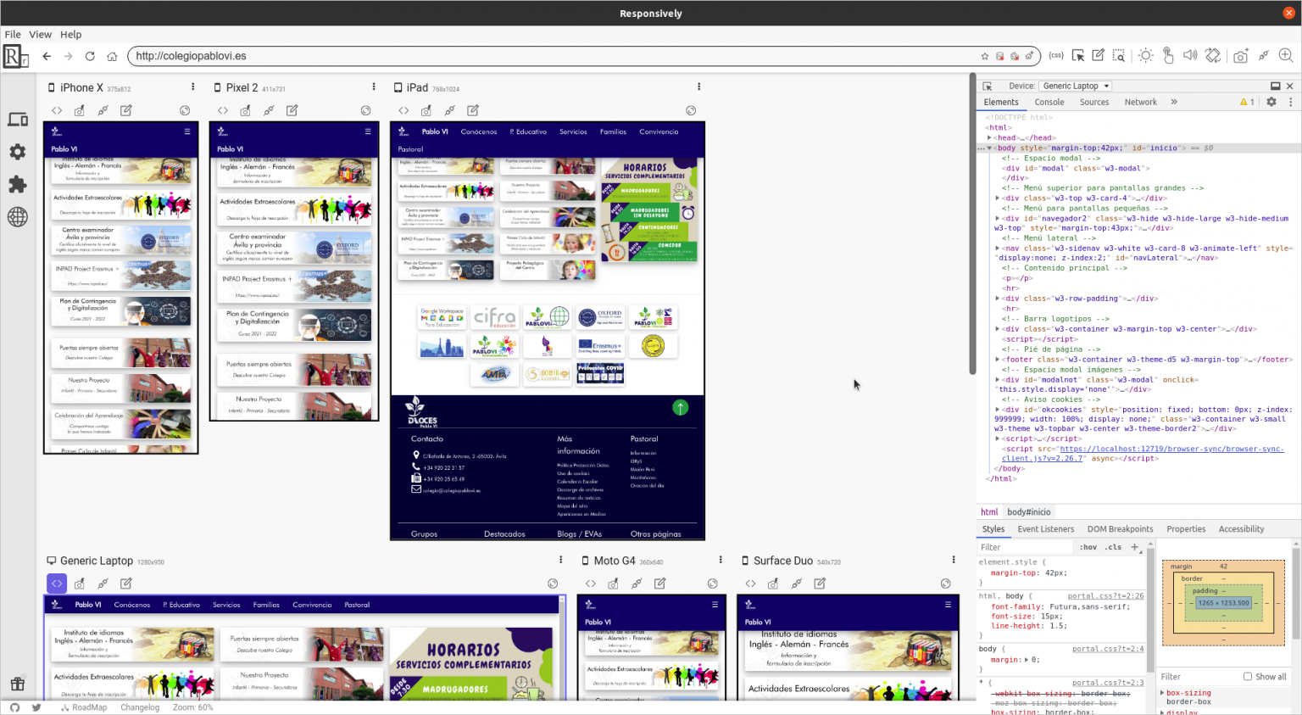Open the device manager icon in the left sidebar

point(17,120)
